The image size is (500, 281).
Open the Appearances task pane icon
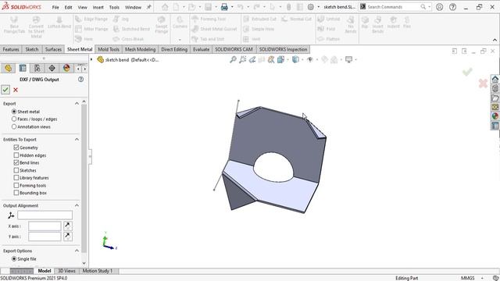tap(495, 116)
